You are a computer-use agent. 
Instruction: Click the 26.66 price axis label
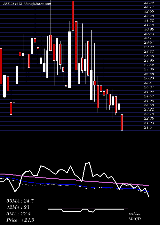149,74
